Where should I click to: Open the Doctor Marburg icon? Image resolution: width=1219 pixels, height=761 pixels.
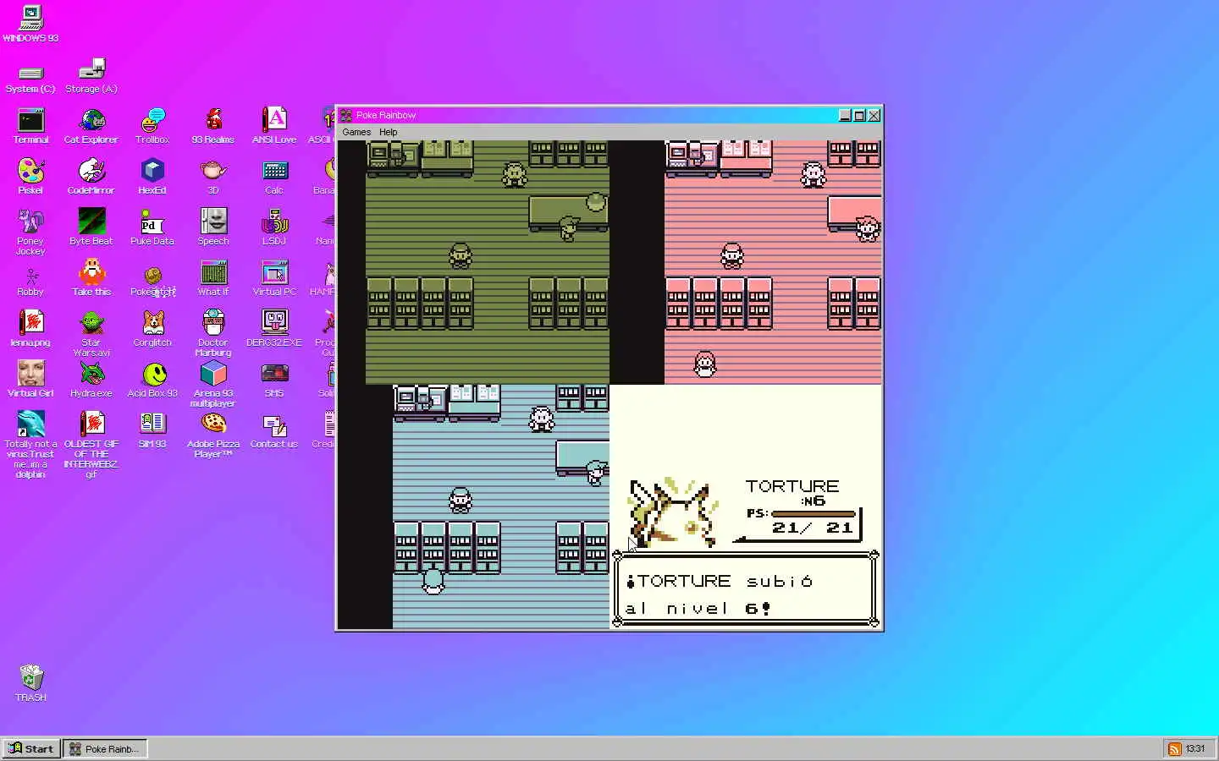click(213, 334)
